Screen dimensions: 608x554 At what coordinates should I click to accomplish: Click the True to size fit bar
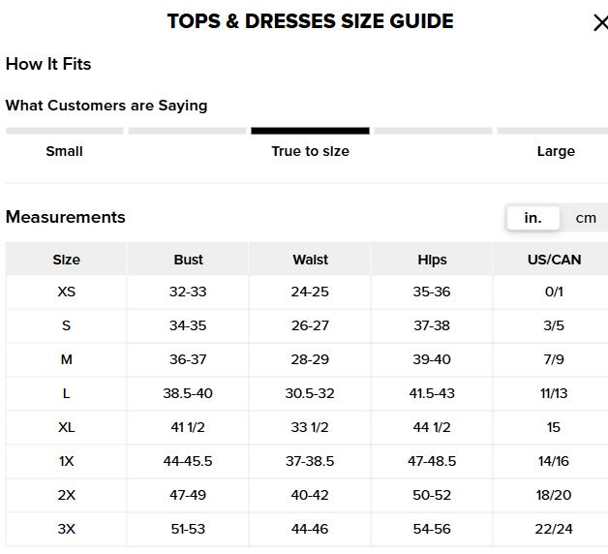[x=310, y=131]
